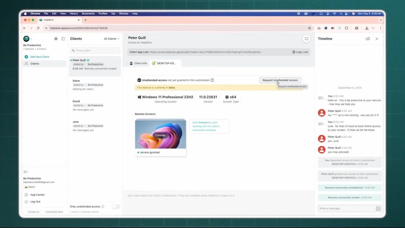405x228 pixels.
Task: Click Request Unattended Access button
Action: pos(280,80)
